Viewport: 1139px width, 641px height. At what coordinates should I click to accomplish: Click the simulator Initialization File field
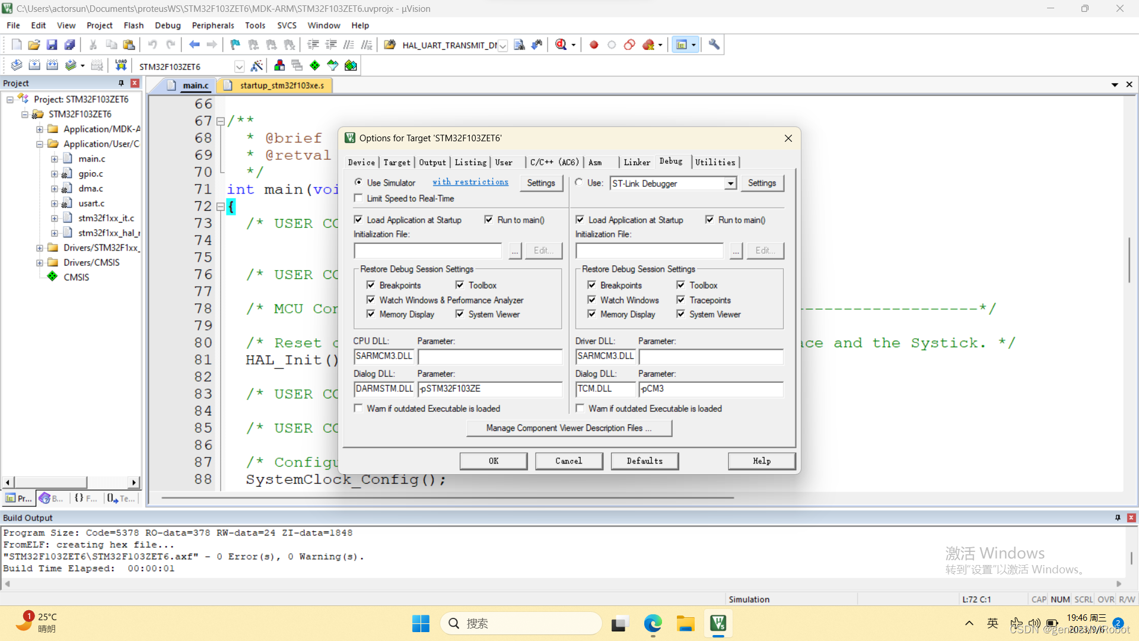[x=428, y=250]
